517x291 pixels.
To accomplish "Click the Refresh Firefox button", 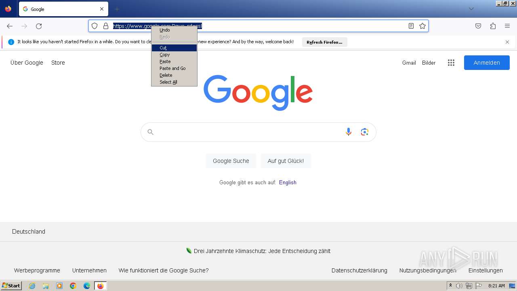I will pyautogui.click(x=324, y=42).
